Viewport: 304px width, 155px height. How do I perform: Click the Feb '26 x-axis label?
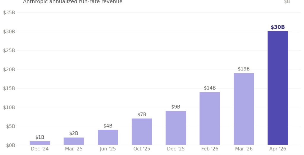click(x=210, y=149)
